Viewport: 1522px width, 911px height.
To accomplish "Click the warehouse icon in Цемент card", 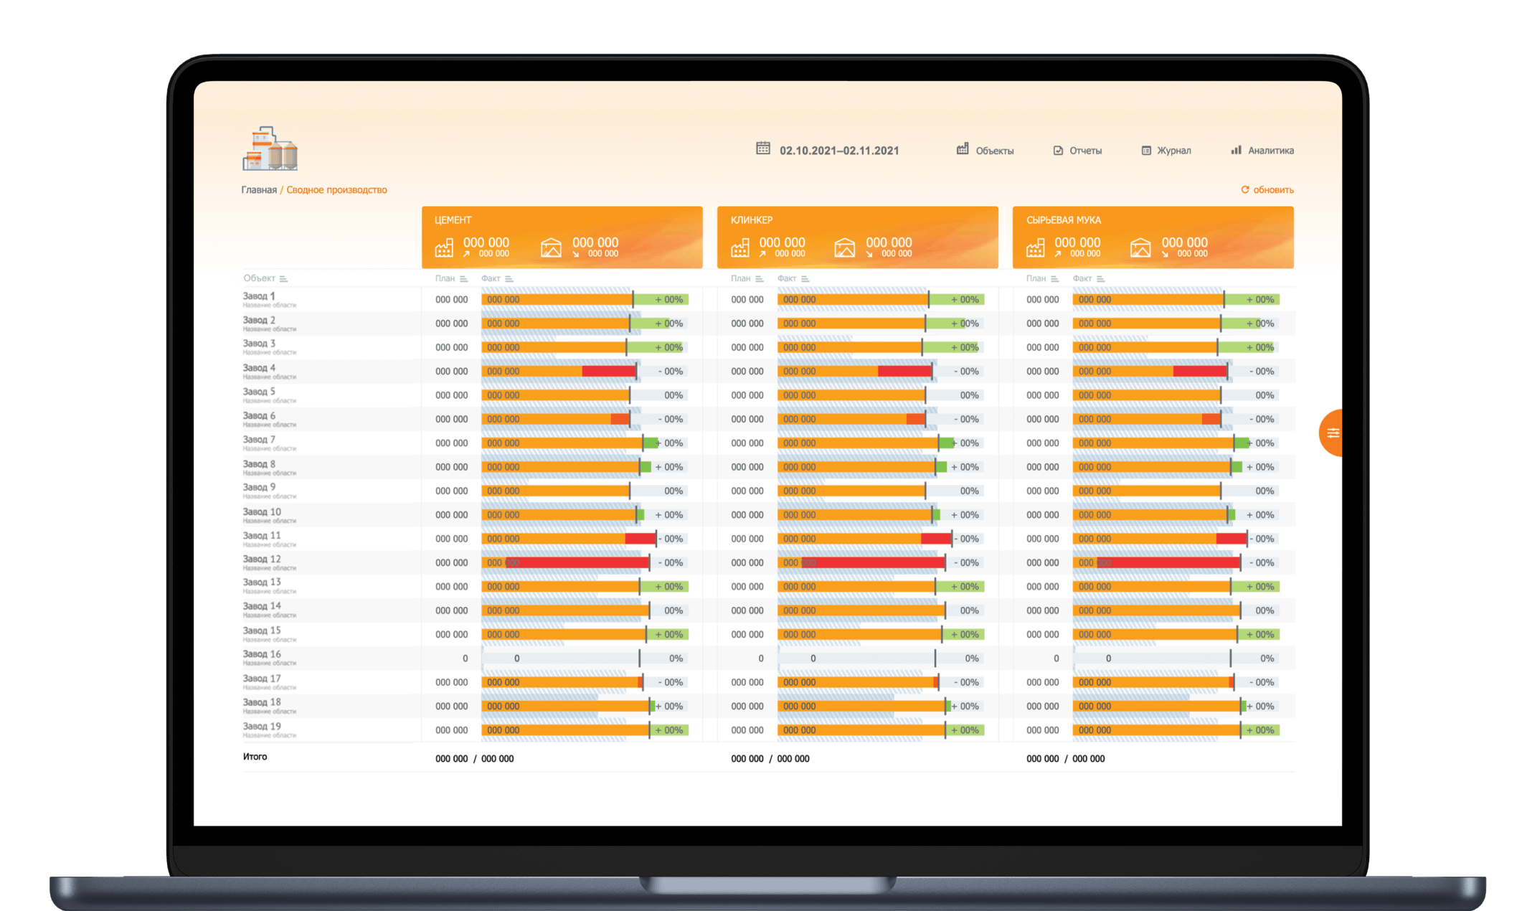I will (551, 248).
